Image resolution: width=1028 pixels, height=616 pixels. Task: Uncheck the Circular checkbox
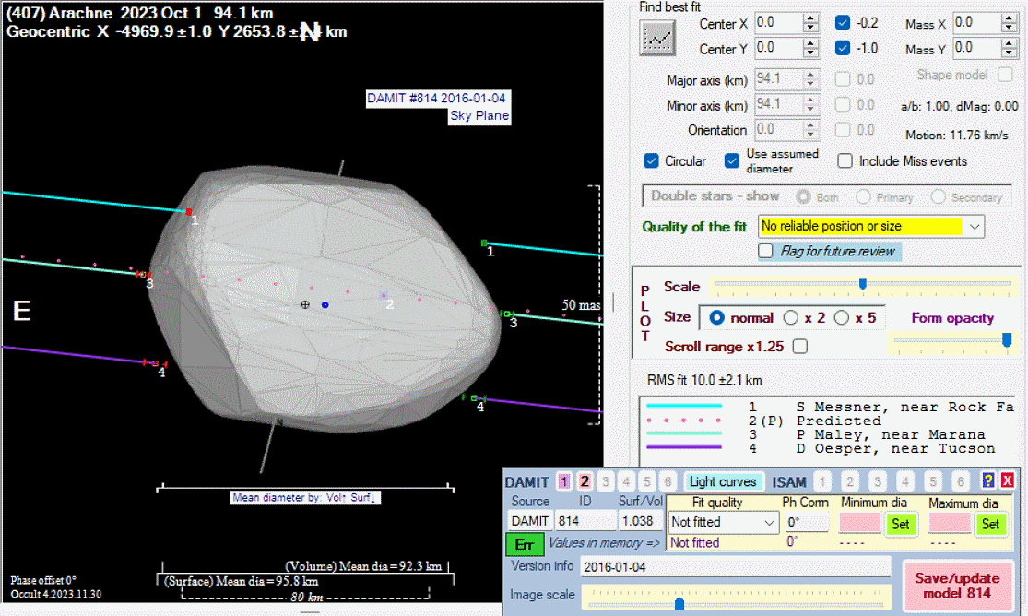(x=652, y=160)
